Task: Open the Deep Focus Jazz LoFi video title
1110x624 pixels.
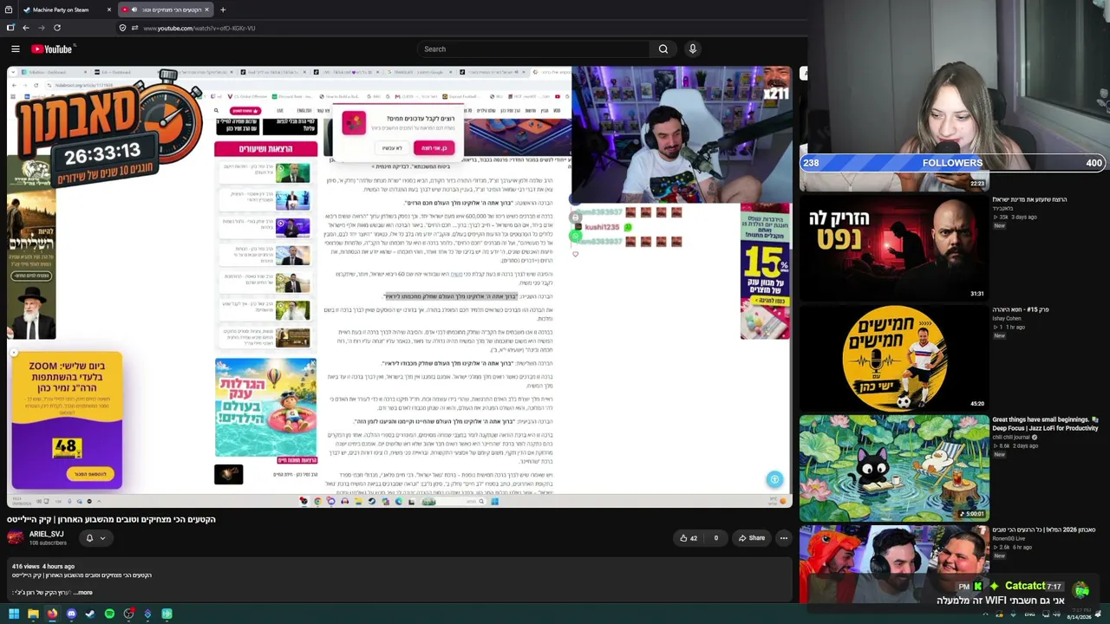Action: [1045, 424]
